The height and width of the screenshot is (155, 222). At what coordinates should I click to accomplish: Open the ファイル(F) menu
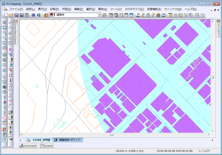(16, 9)
